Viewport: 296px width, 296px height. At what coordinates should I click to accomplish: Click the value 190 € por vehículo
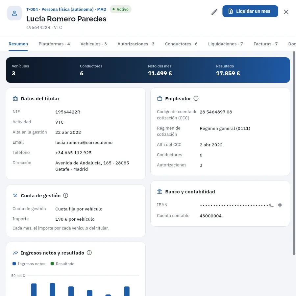pos(75,219)
